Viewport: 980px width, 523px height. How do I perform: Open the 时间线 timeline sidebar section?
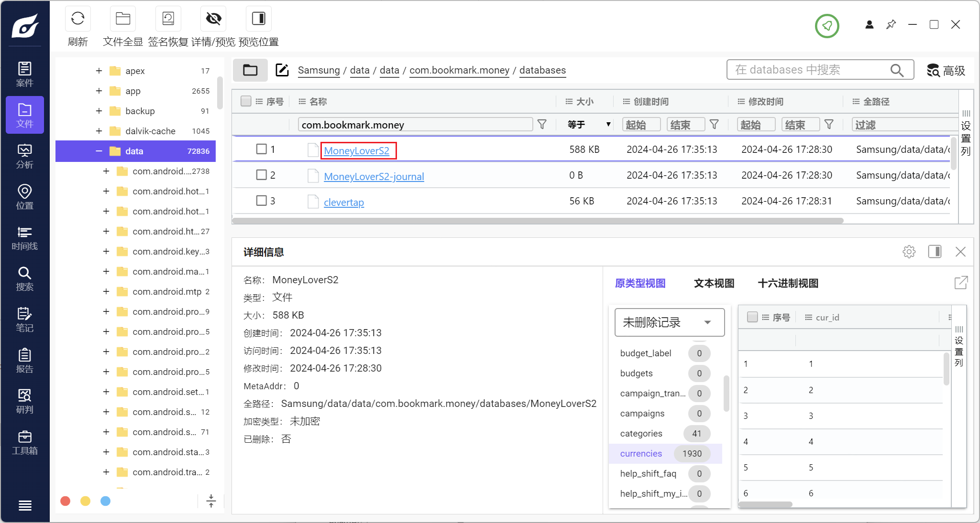[x=25, y=238]
